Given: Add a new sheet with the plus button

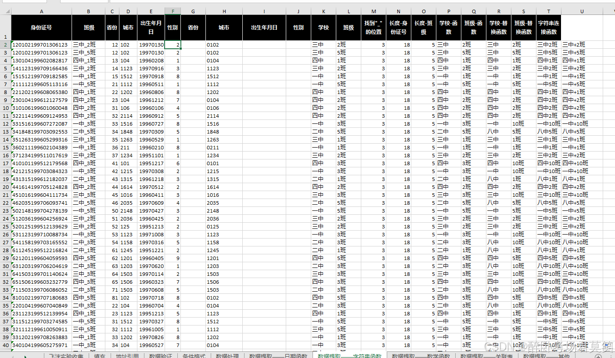Looking at the screenshot, I should [598, 356].
